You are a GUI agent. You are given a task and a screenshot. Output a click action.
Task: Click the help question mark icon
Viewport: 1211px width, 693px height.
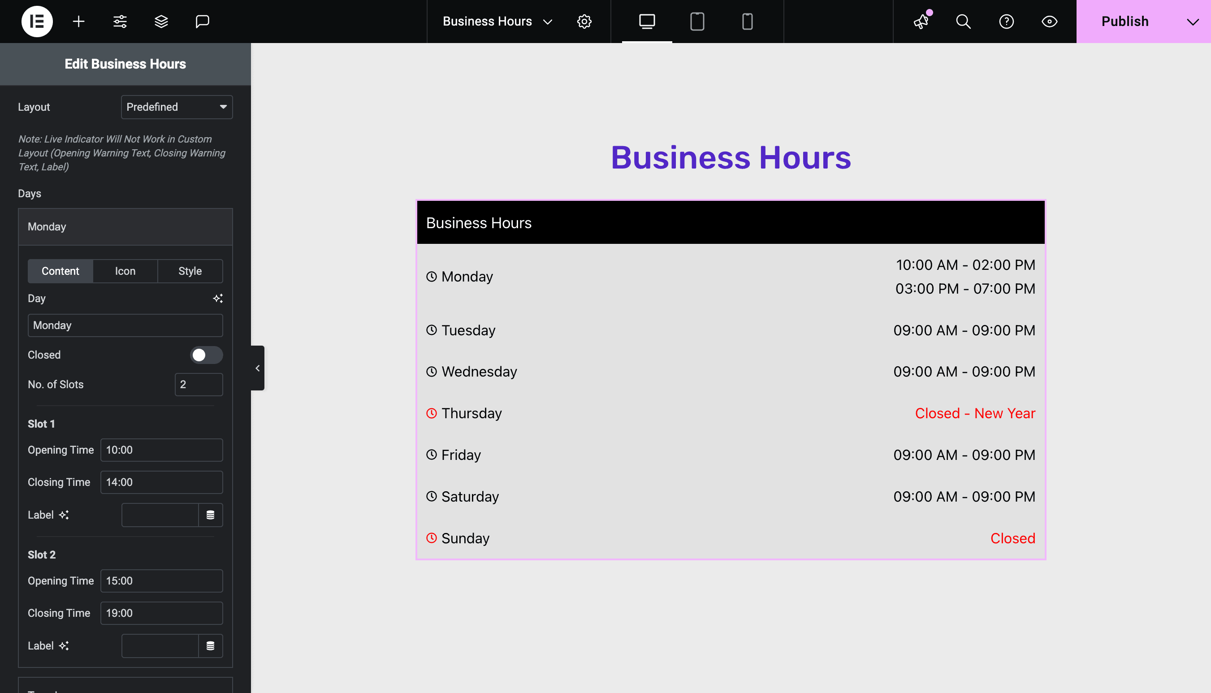click(1007, 21)
